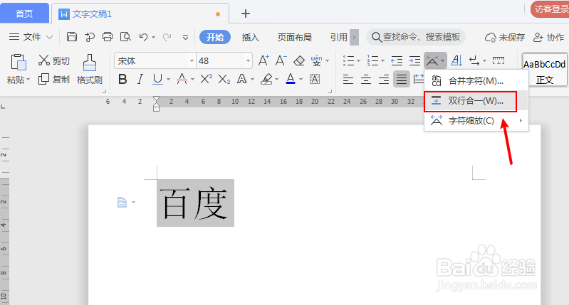Apply Subscript X₂ formatting
This screenshot has height=305, width=569.
pyautogui.click(x=224, y=79)
